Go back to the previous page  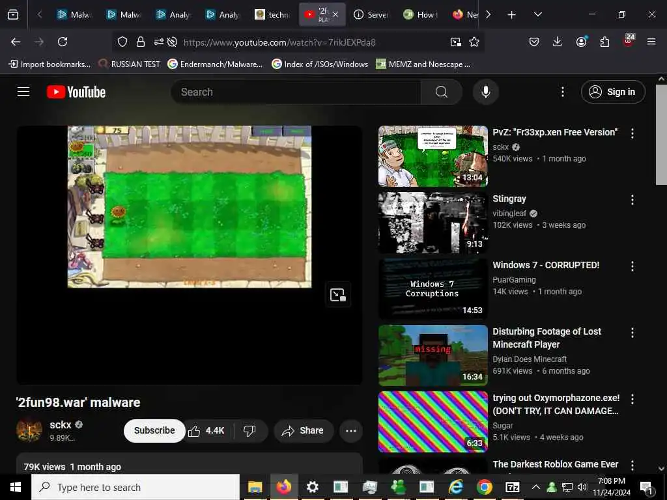16,42
